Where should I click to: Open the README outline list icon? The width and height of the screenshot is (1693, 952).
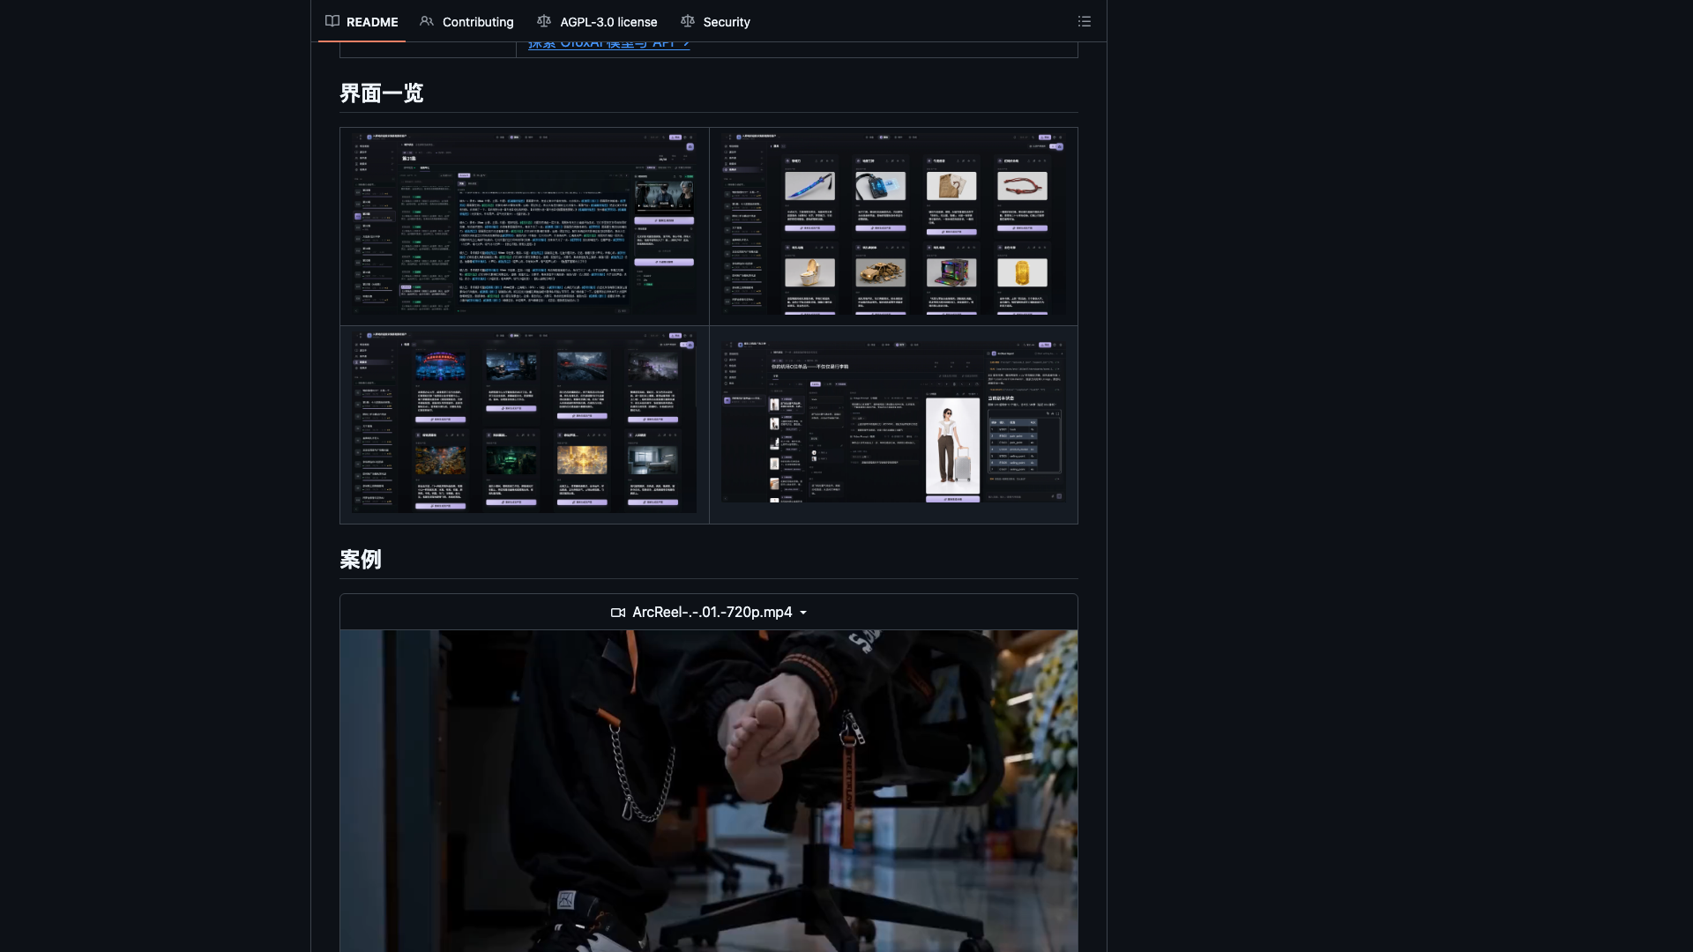[x=1085, y=21]
